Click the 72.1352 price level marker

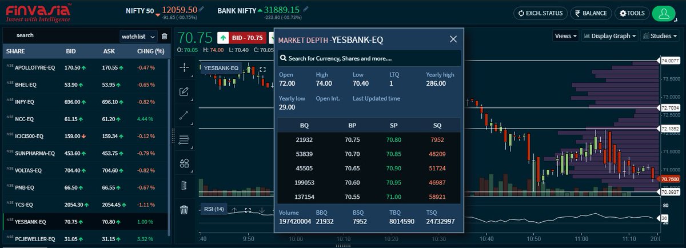(670, 129)
